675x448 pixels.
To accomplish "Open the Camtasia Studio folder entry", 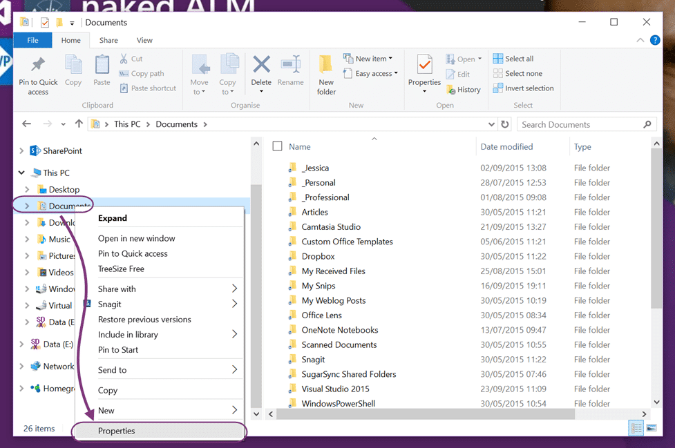I will 331,226.
